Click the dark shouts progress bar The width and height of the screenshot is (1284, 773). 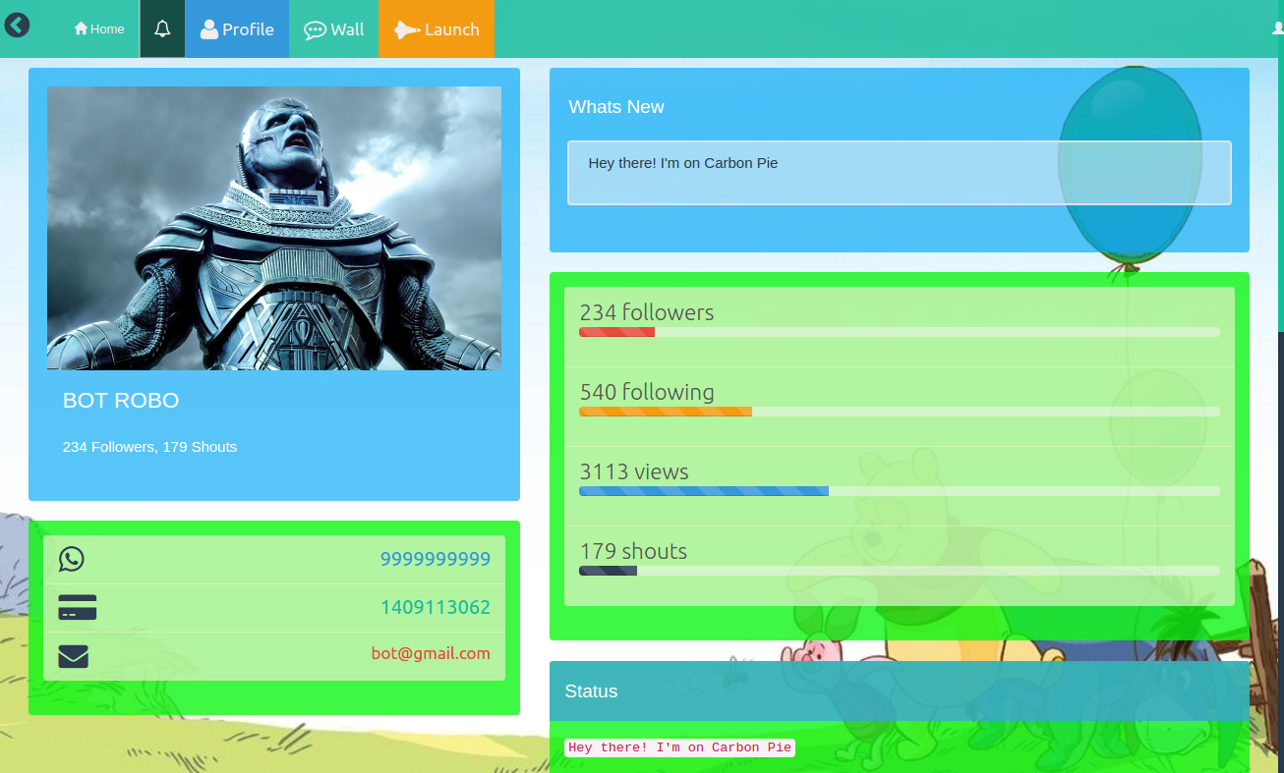608,571
